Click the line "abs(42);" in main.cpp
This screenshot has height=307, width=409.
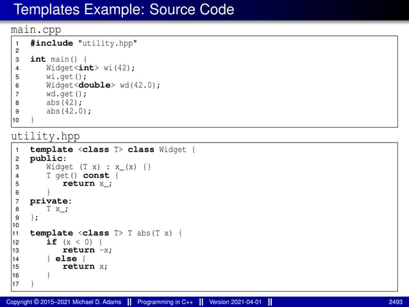(64, 102)
